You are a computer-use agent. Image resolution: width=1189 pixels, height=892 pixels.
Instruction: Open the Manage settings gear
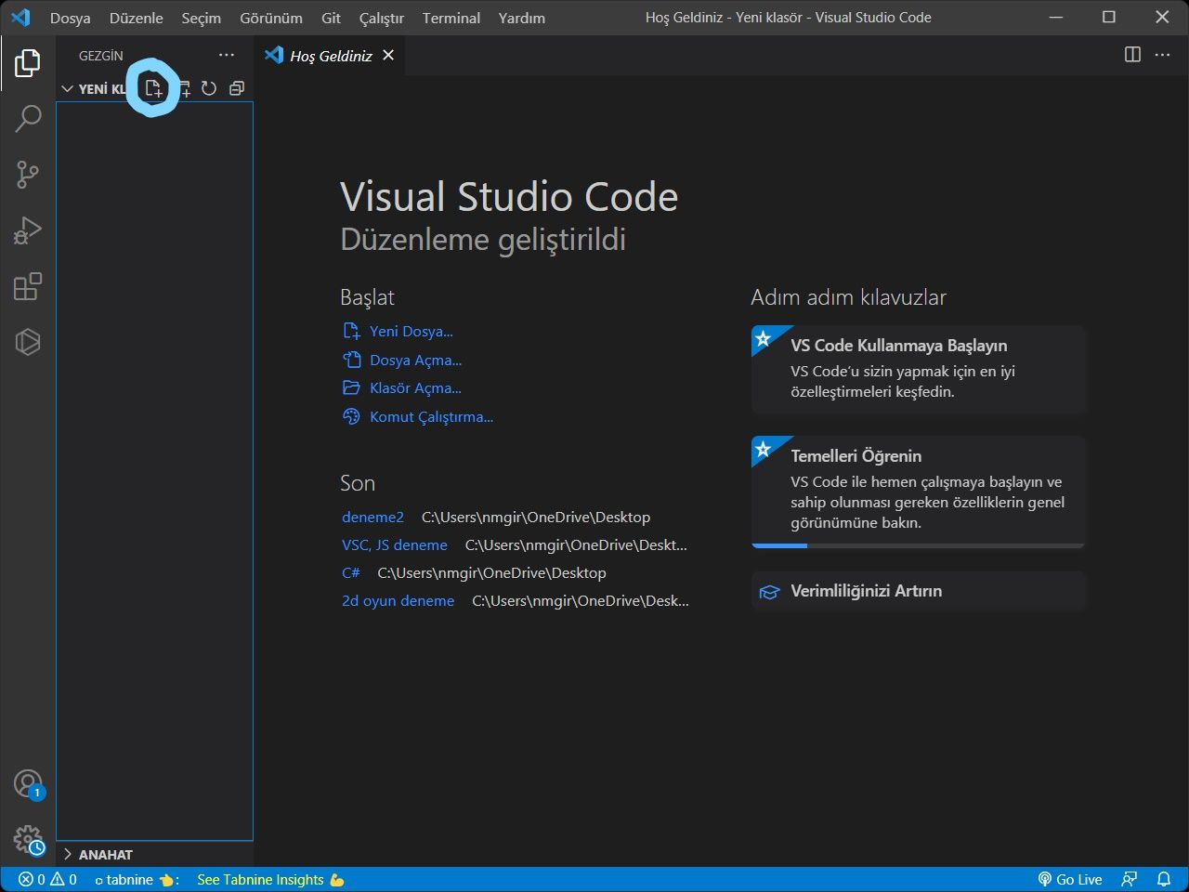(x=28, y=840)
